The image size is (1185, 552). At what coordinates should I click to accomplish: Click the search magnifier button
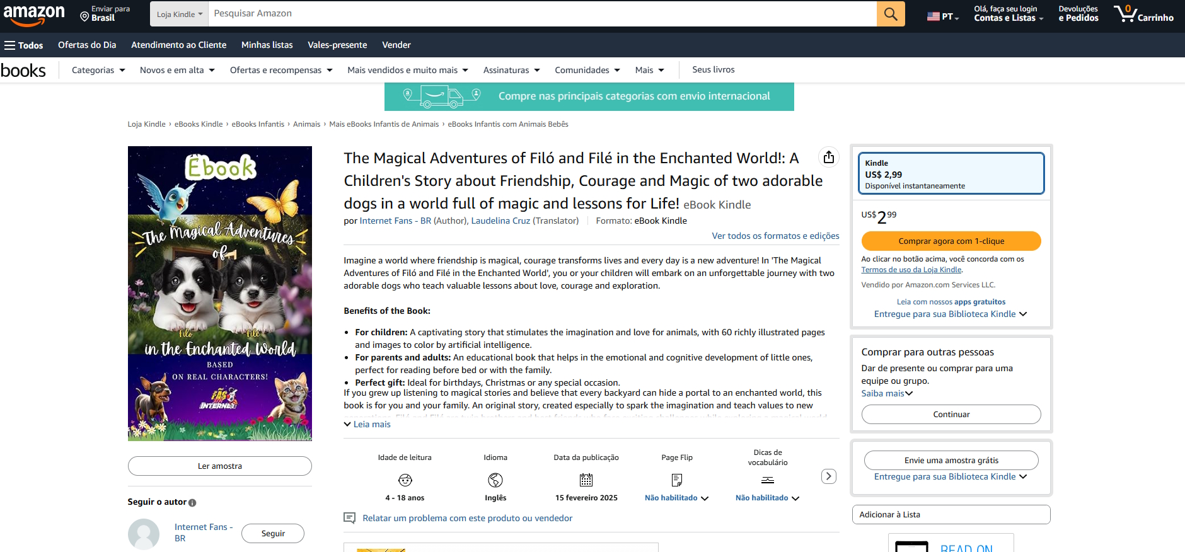tap(891, 14)
